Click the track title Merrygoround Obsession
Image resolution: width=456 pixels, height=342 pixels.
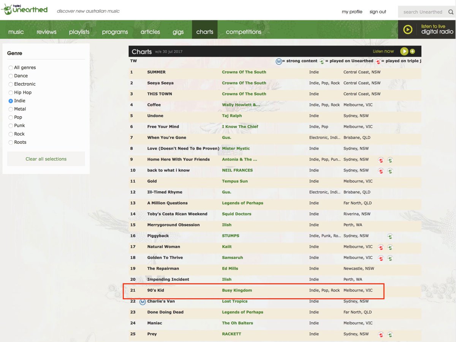pos(173,225)
